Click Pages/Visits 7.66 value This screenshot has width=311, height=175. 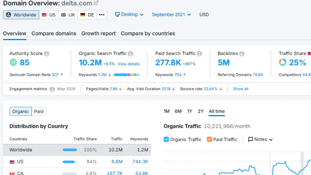tap(114, 89)
